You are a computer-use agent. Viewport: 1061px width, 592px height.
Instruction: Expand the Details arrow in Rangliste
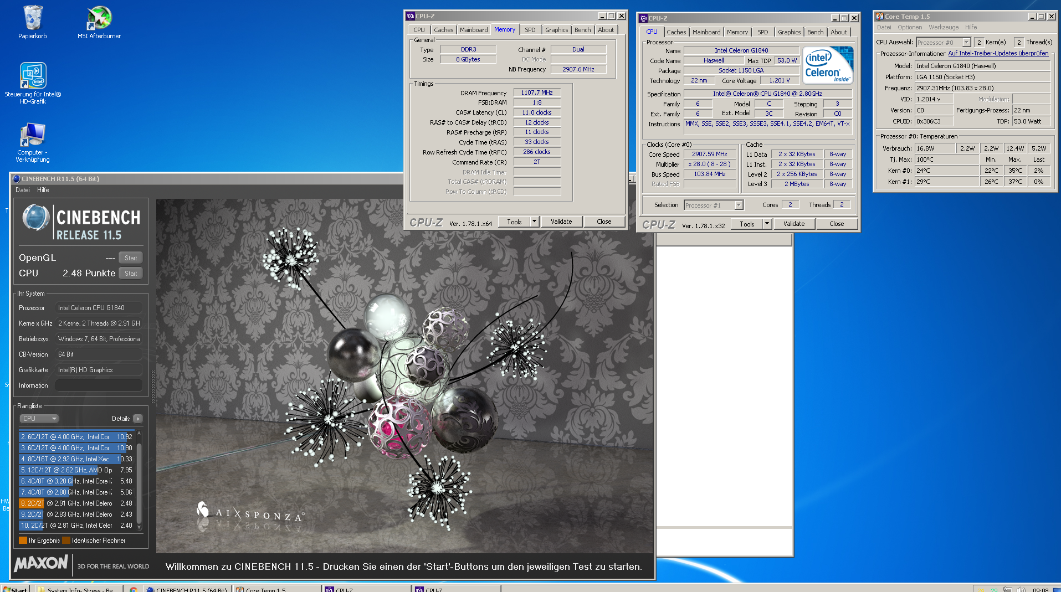point(138,419)
